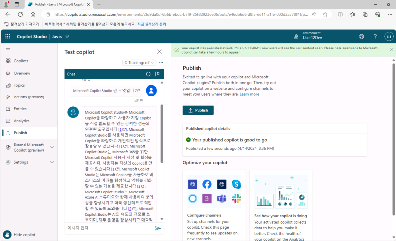Select Publish in the sidebar
The image size is (396, 241).
[29, 133]
